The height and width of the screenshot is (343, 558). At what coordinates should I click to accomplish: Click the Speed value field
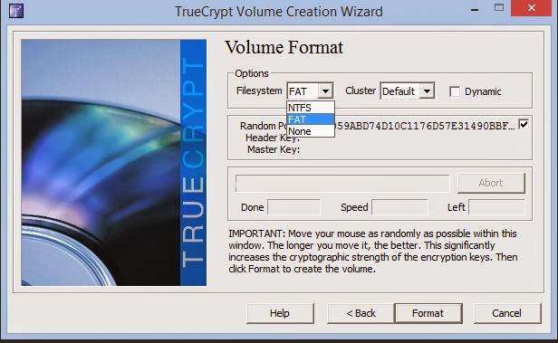[x=399, y=207]
